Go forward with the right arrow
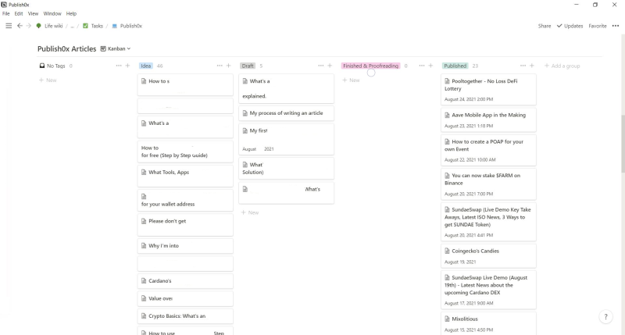 pyautogui.click(x=29, y=26)
